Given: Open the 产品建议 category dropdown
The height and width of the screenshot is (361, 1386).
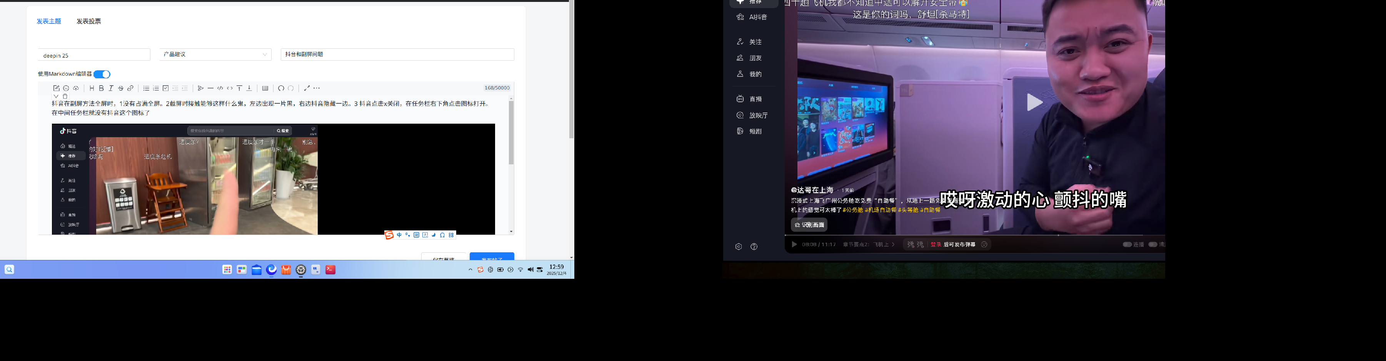Looking at the screenshot, I should pyautogui.click(x=215, y=54).
